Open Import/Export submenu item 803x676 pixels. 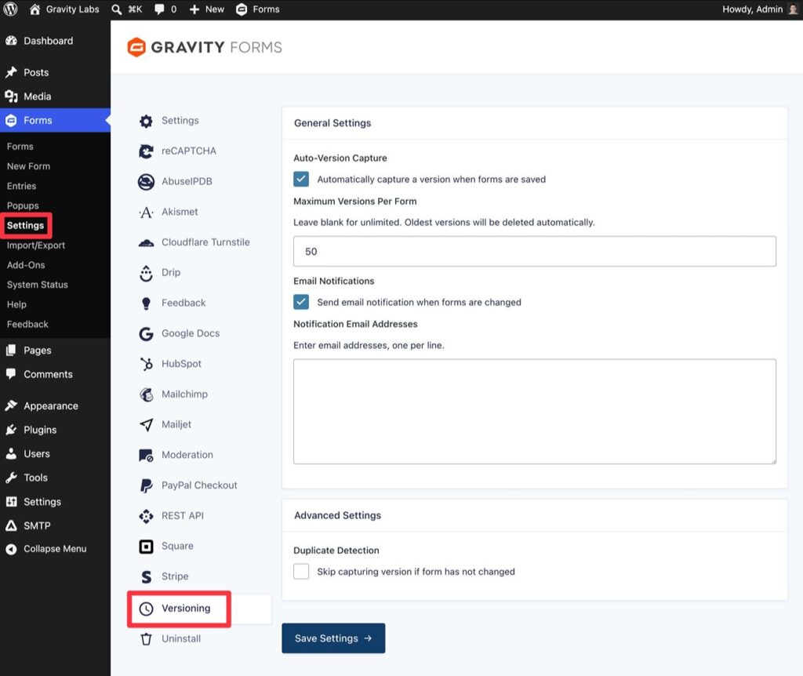(x=36, y=245)
